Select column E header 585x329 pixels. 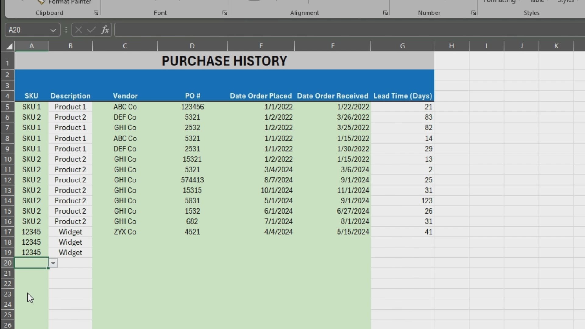click(x=261, y=46)
